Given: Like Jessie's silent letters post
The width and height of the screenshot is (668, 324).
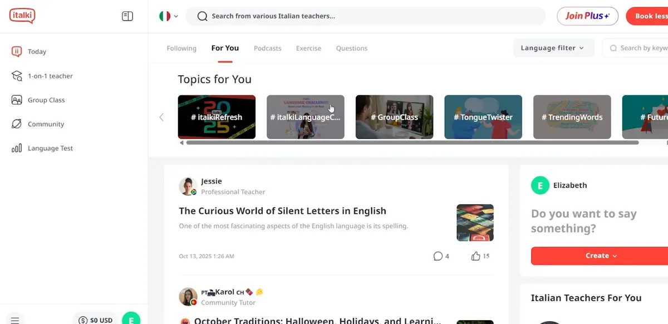Looking at the screenshot, I should pyautogui.click(x=476, y=256).
